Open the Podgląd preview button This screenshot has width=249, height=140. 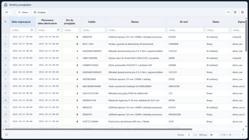pos(40,12)
